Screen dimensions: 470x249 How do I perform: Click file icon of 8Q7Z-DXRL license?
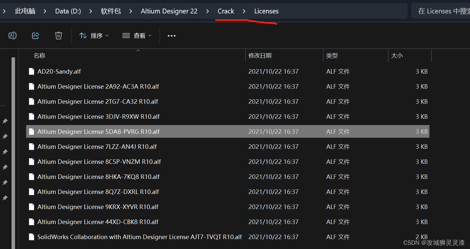(x=31, y=192)
